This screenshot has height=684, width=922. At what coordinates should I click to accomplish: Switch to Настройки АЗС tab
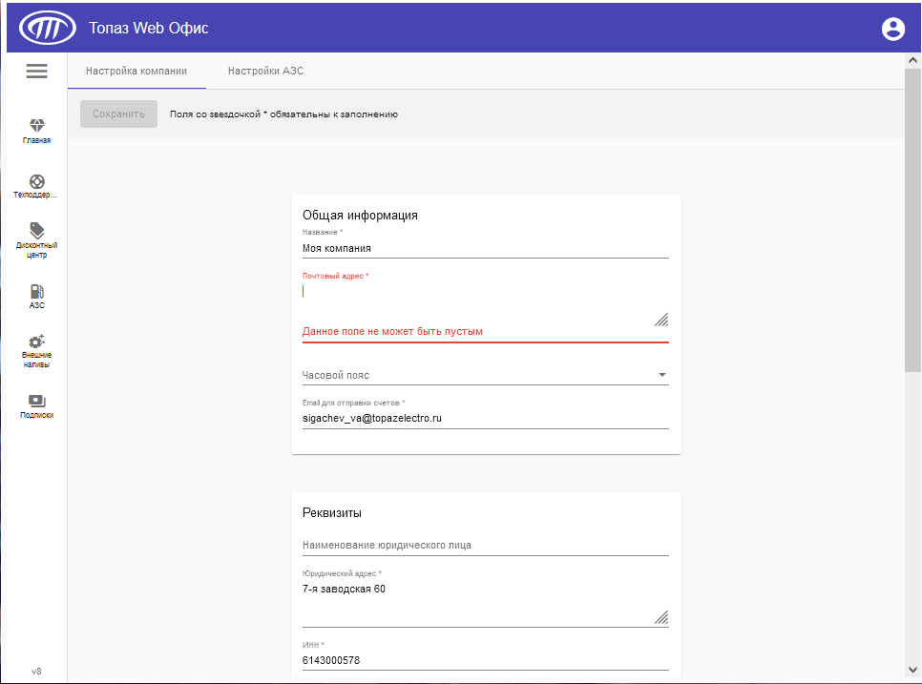[x=265, y=72]
